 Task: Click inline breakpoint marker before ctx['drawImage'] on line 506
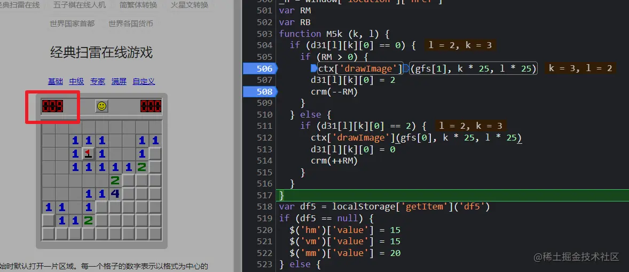pos(313,68)
